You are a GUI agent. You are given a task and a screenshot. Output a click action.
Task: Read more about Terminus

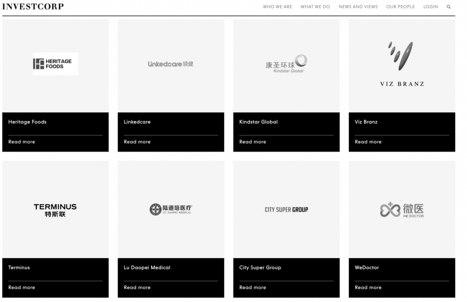22,287
